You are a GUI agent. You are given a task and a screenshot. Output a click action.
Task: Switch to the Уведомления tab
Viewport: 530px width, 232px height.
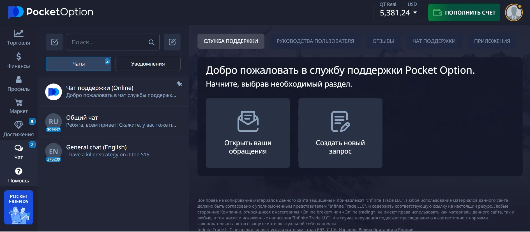click(x=148, y=64)
